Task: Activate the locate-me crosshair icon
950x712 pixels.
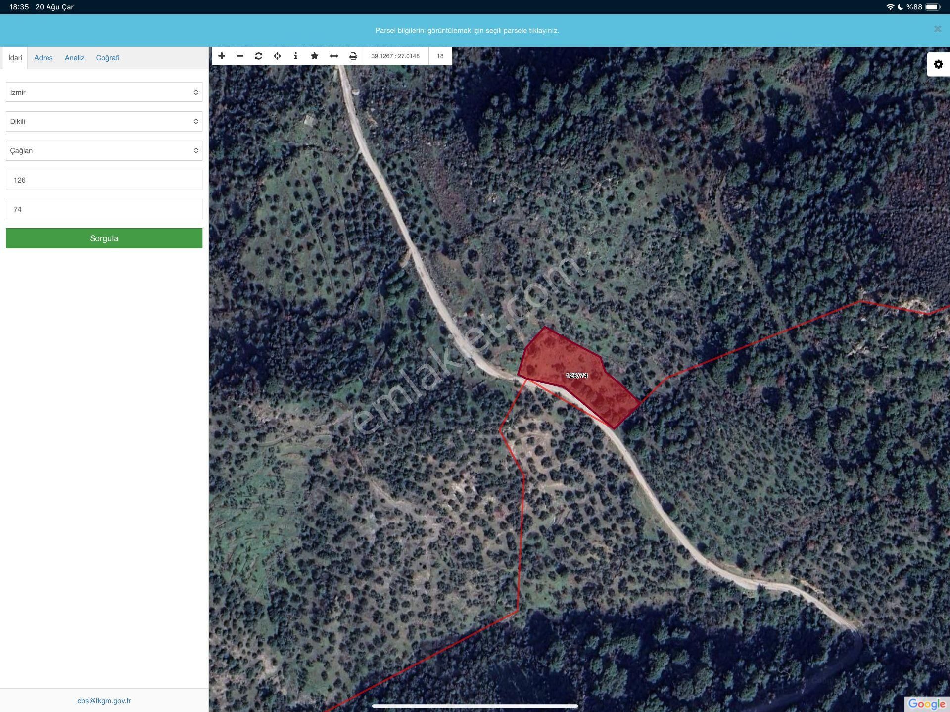Action: (x=277, y=56)
